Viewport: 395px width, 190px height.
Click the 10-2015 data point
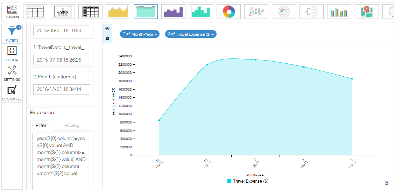159,120
